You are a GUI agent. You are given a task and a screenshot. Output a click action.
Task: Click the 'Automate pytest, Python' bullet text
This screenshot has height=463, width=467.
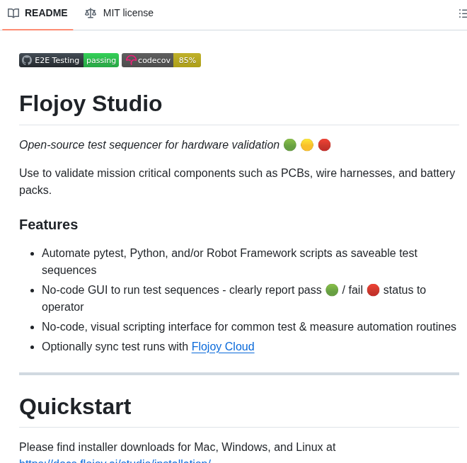[x=229, y=262]
